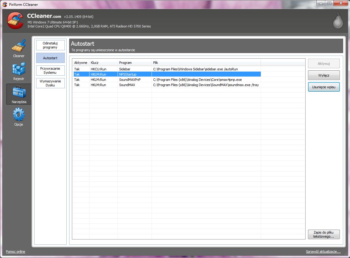Click the Aktywuj button
The width and height of the screenshot is (350, 258).
coord(324,64)
